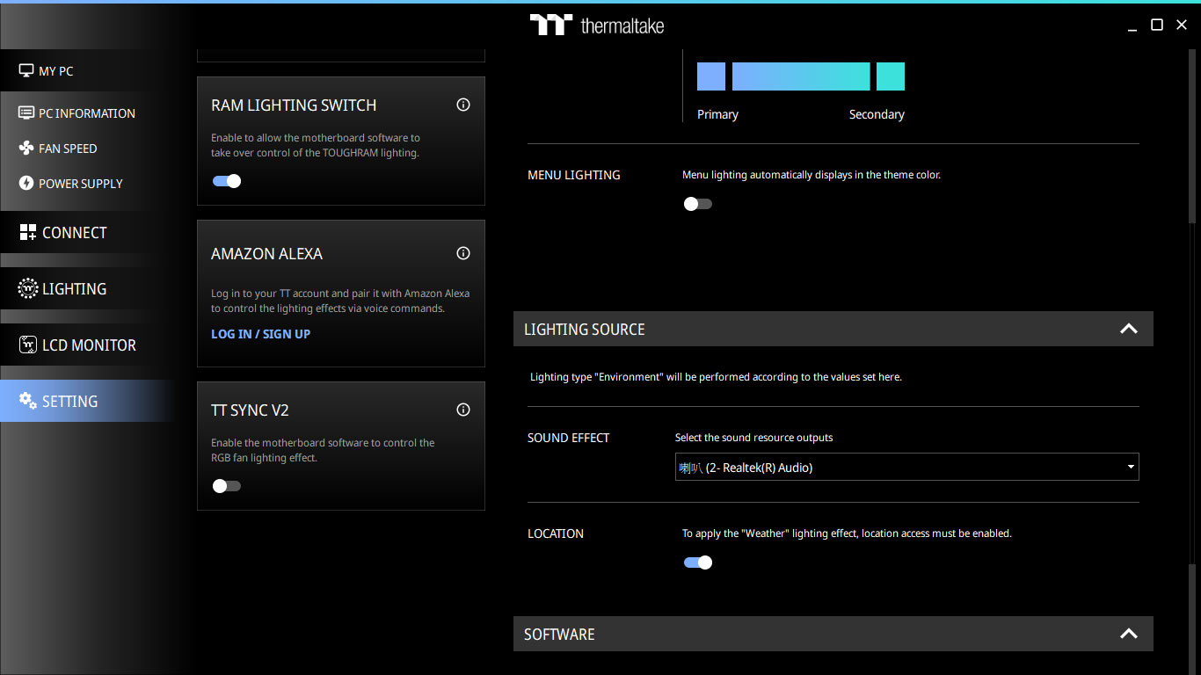Collapse the Lighting Source section
1201x675 pixels.
point(1128,330)
